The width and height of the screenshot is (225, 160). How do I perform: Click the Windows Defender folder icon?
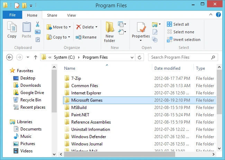tap(67, 136)
